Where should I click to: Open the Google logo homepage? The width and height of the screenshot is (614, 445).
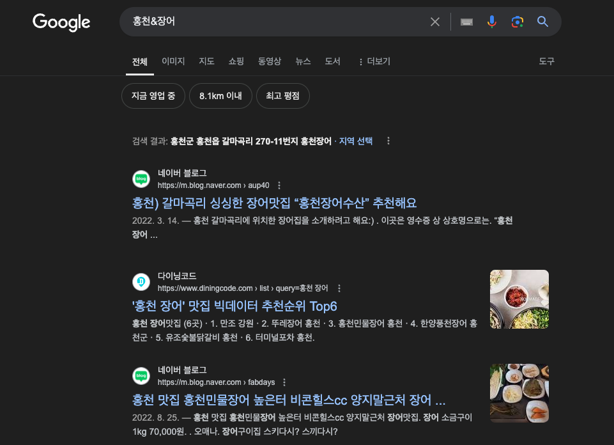61,22
